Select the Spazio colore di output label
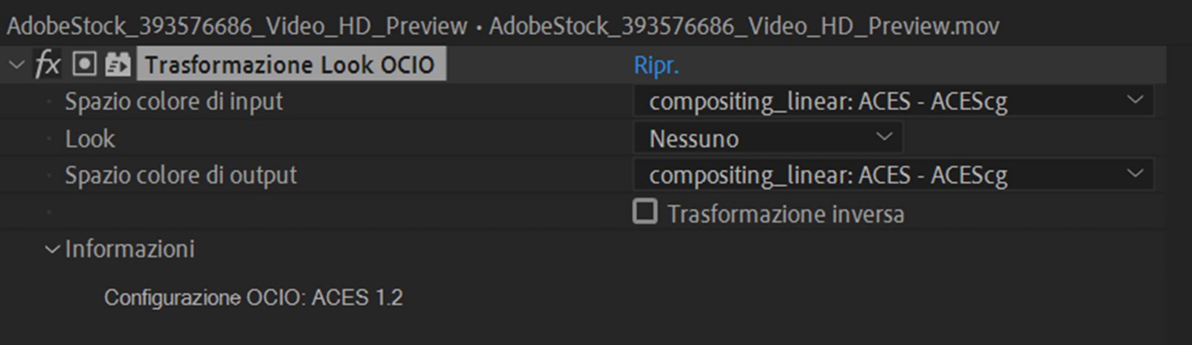This screenshot has width=1192, height=345. 181,176
